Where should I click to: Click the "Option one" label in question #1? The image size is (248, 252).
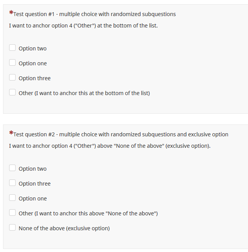(x=33, y=63)
